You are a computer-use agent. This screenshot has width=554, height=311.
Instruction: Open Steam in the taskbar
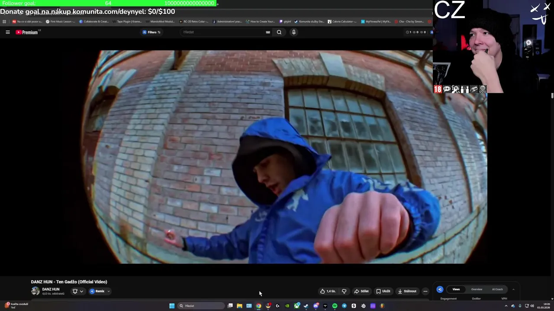pyautogui.click(x=306, y=306)
